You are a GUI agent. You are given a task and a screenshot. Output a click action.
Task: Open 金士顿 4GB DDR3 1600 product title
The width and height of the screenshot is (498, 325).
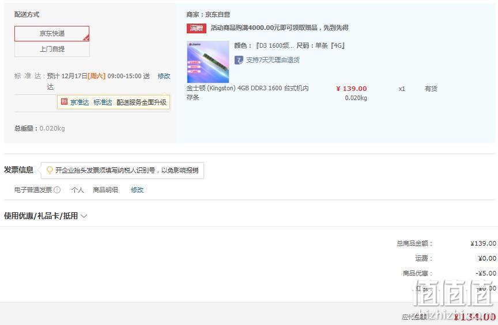[x=247, y=93]
